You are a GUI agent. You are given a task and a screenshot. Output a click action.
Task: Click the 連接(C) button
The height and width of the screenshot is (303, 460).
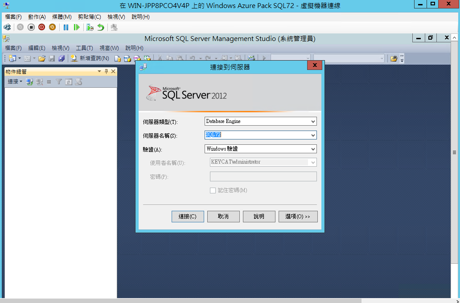[188, 217]
